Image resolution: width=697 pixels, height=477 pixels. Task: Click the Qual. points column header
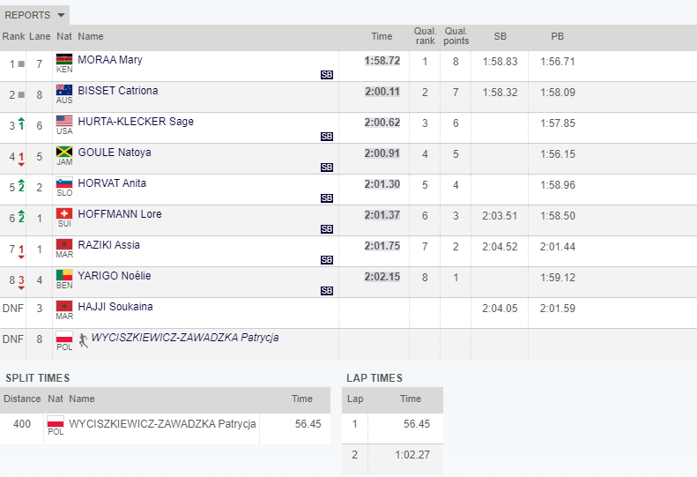[456, 36]
